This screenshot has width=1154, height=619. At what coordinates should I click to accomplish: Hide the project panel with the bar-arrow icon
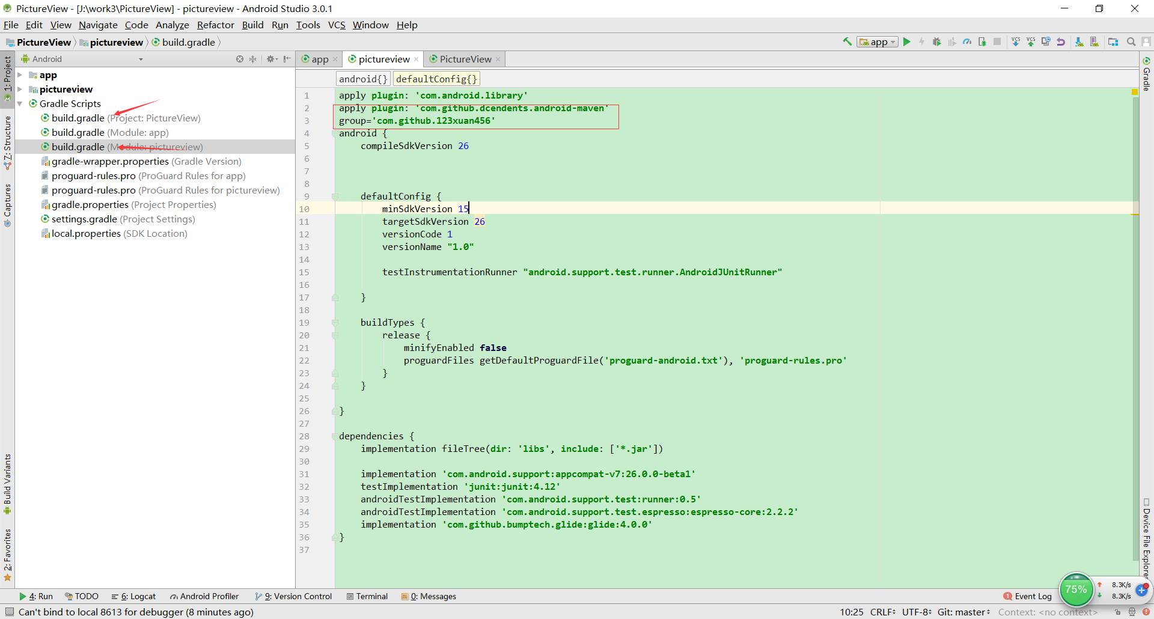tap(287, 59)
